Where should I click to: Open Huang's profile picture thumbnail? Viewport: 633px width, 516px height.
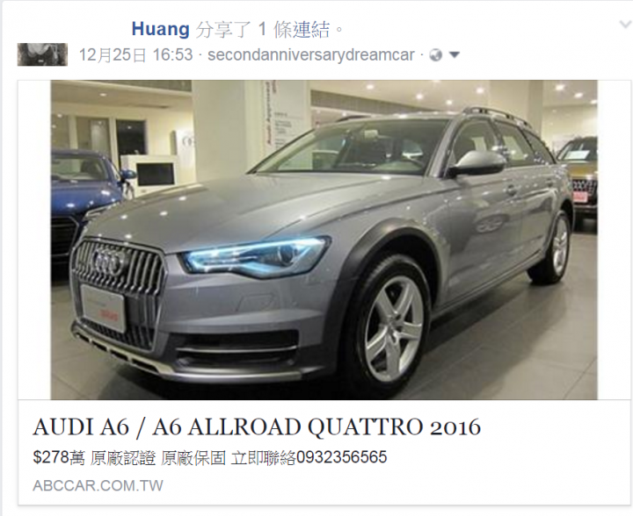[x=42, y=54]
